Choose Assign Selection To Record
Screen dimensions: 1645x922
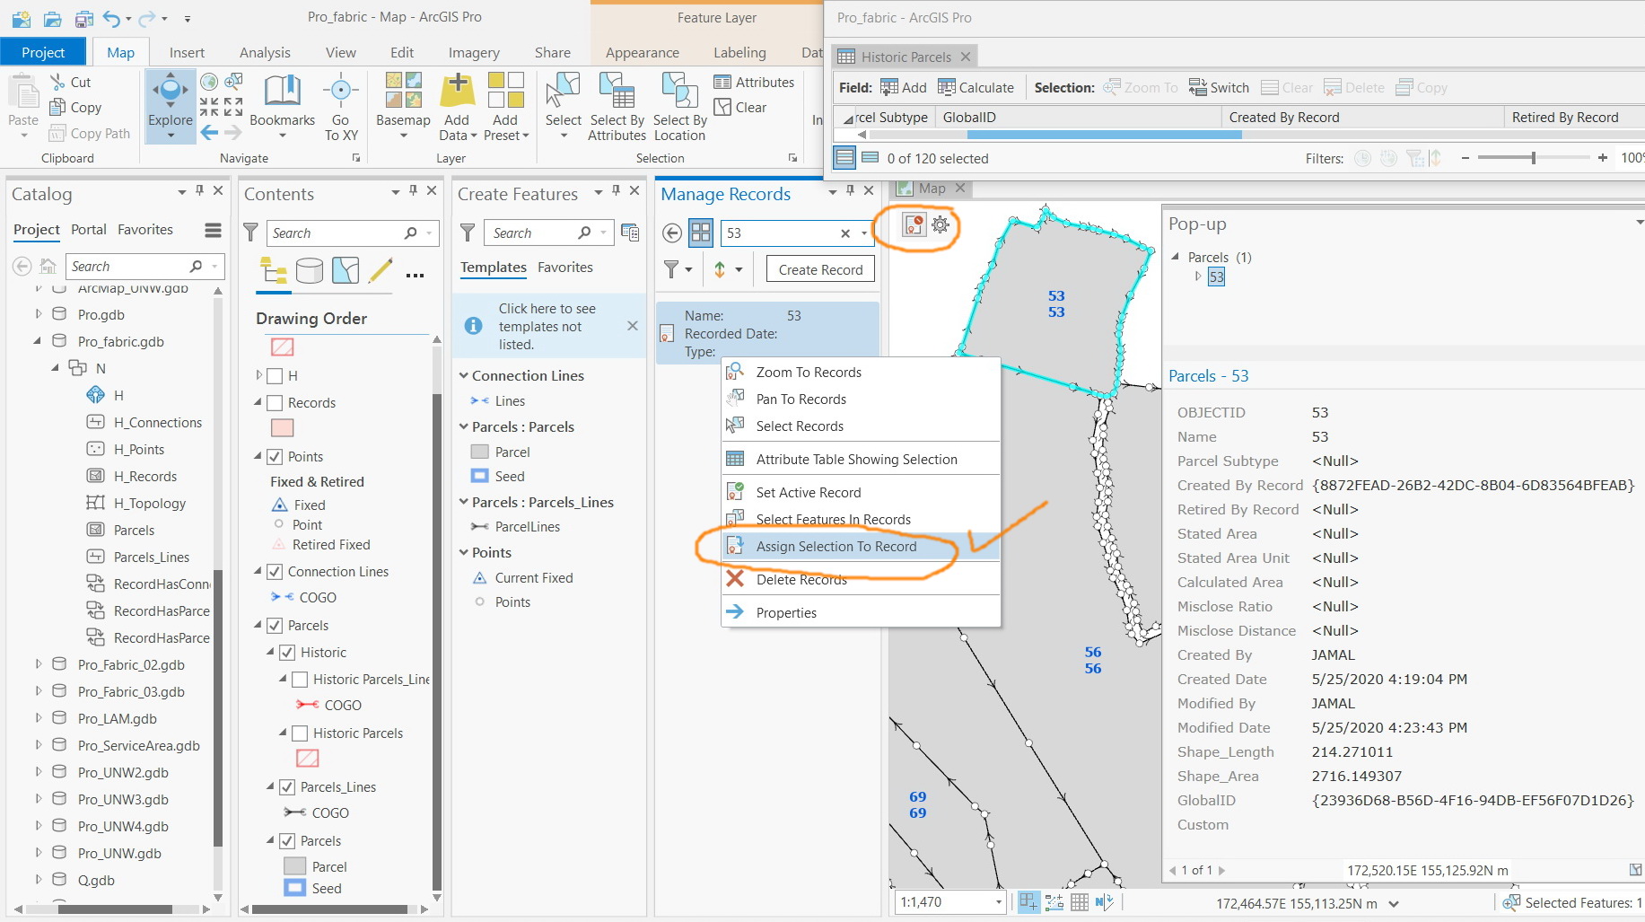836,547
